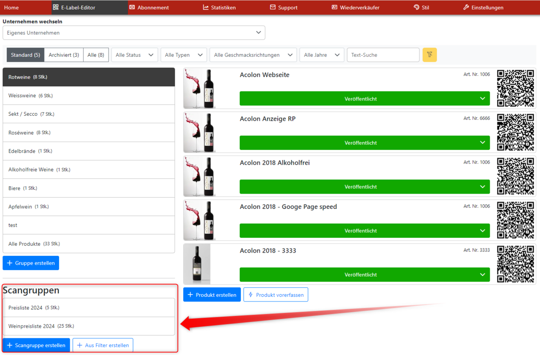The width and height of the screenshot is (540, 355).
Task: Click the Acolon 2018 - Googe Page speed thumbnail
Action: pos(199,220)
